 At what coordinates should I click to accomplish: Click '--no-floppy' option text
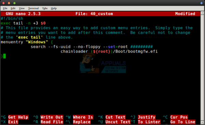pyautogui.click(x=87, y=47)
